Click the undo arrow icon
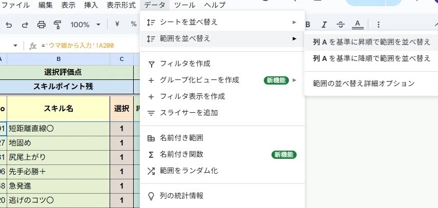 pos(9,25)
